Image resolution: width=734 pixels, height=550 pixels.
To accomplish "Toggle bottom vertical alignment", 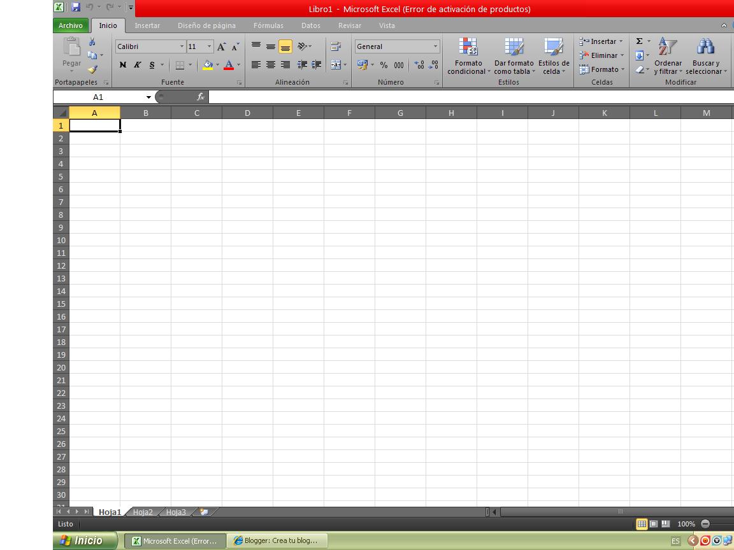I will pos(285,46).
